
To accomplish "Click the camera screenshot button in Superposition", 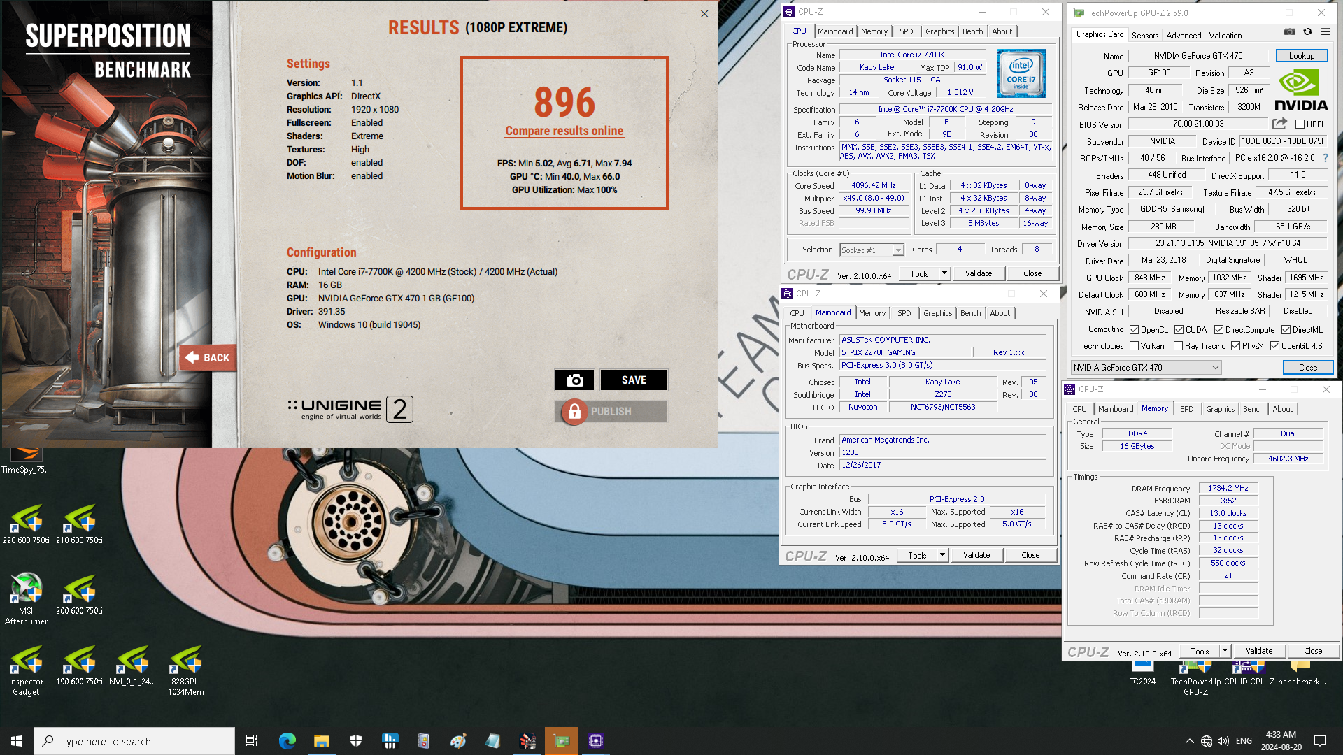I will click(x=574, y=380).
